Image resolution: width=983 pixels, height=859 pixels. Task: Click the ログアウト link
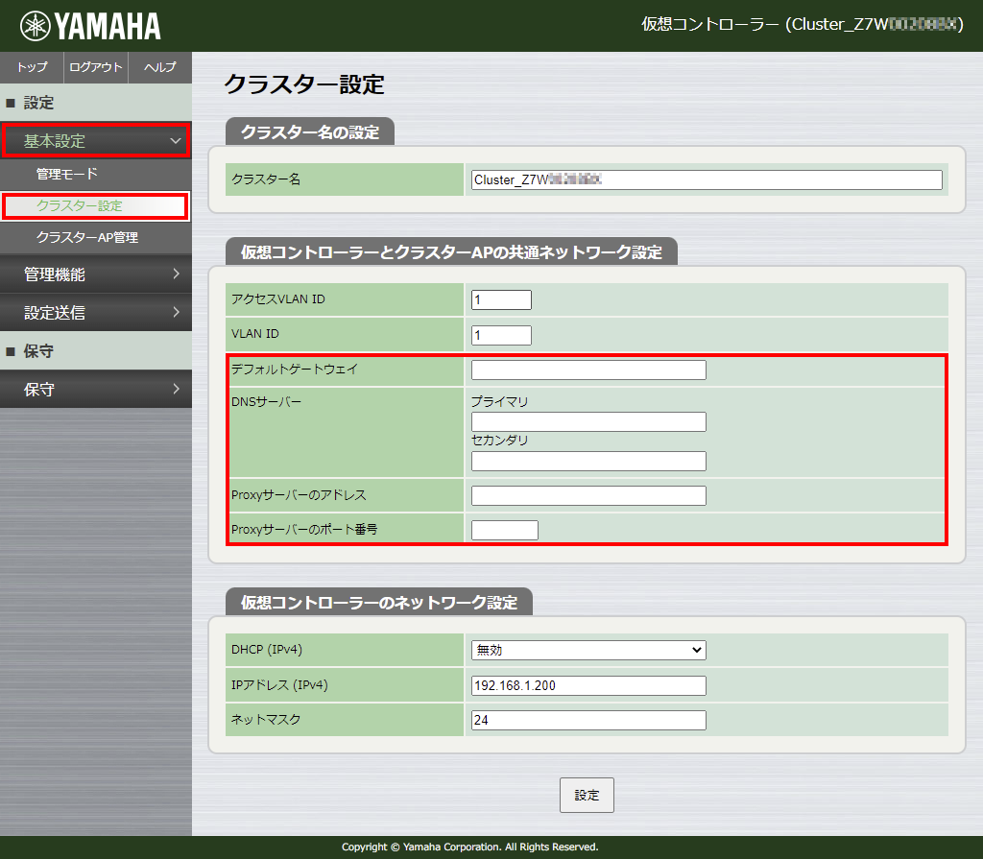coord(96,67)
